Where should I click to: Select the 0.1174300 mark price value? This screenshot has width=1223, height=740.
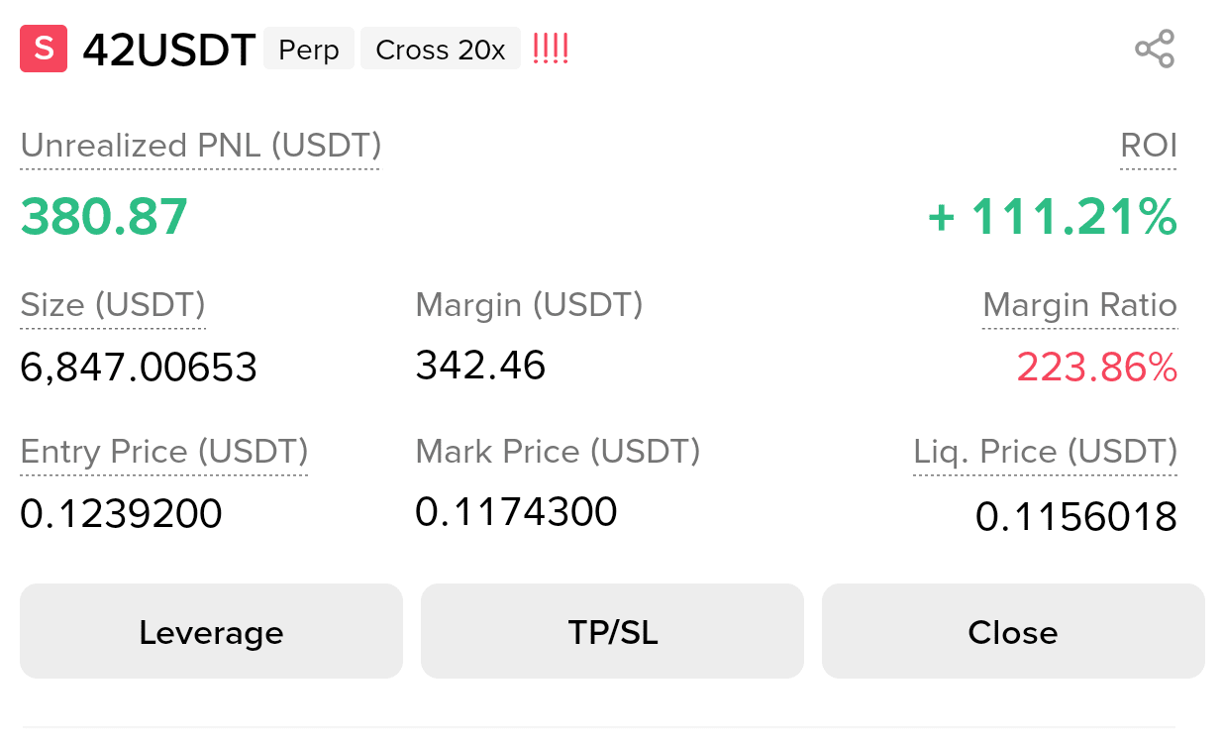pyautogui.click(x=516, y=512)
